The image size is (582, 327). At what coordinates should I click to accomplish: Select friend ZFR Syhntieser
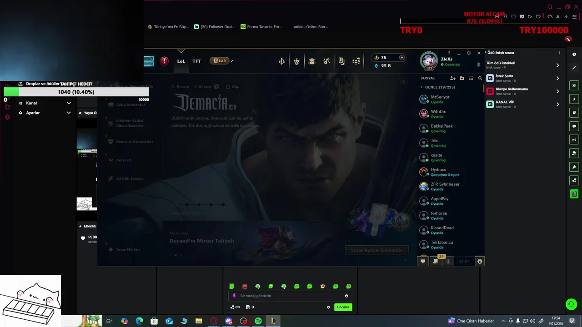[450, 186]
